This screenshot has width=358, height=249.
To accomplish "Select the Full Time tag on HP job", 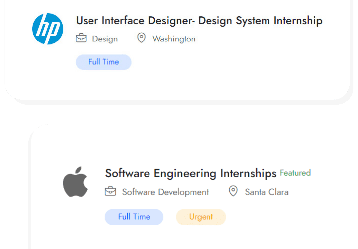I will tap(104, 62).
